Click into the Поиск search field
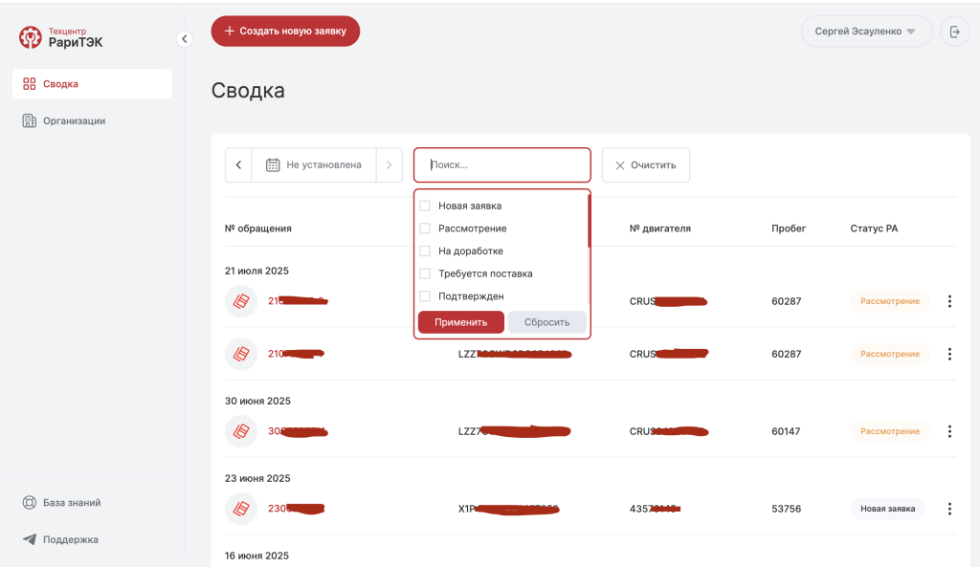 coord(502,165)
